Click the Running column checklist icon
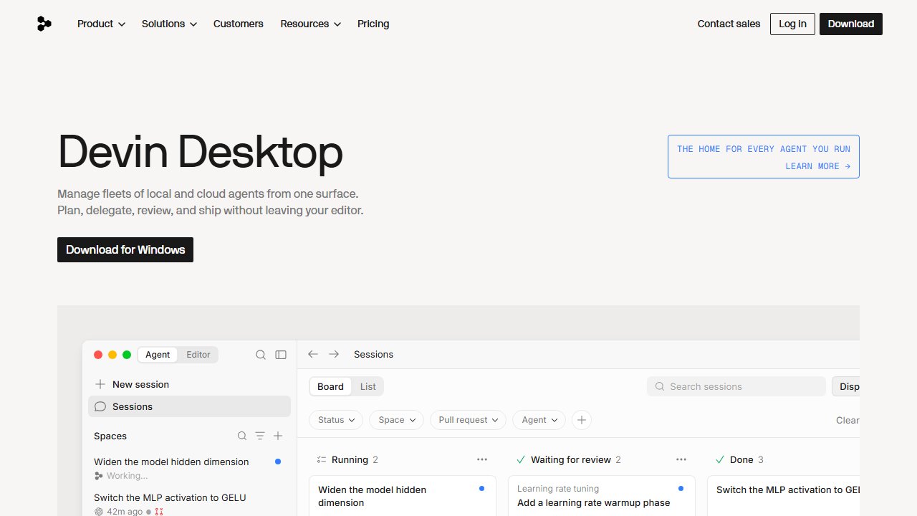The height and width of the screenshot is (516, 917). coord(322,459)
